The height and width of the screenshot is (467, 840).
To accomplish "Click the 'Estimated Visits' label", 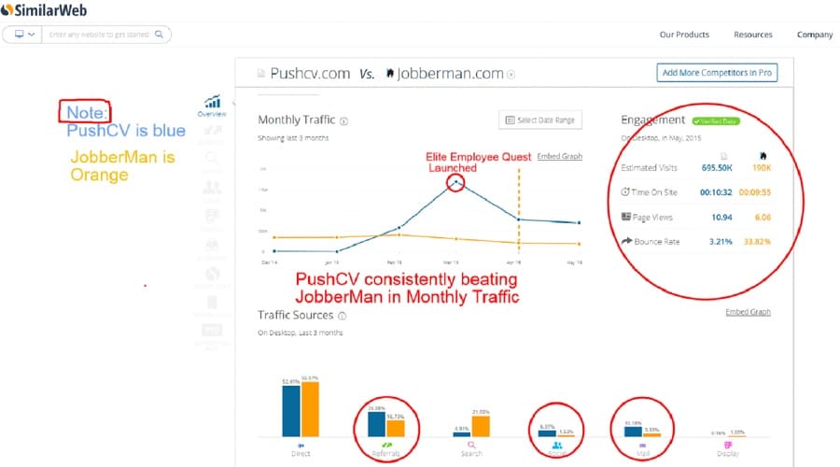I will click(x=649, y=168).
